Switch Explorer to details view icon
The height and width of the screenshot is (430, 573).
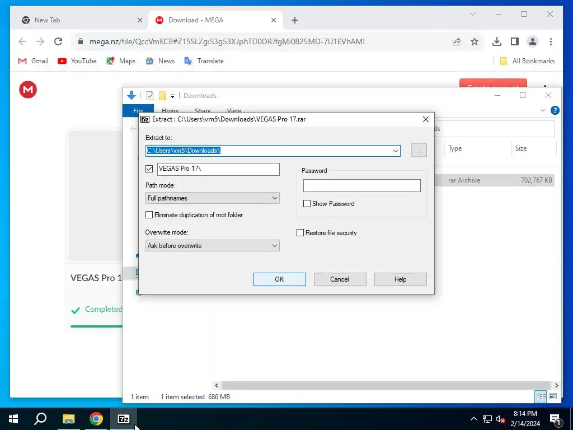[x=541, y=396]
